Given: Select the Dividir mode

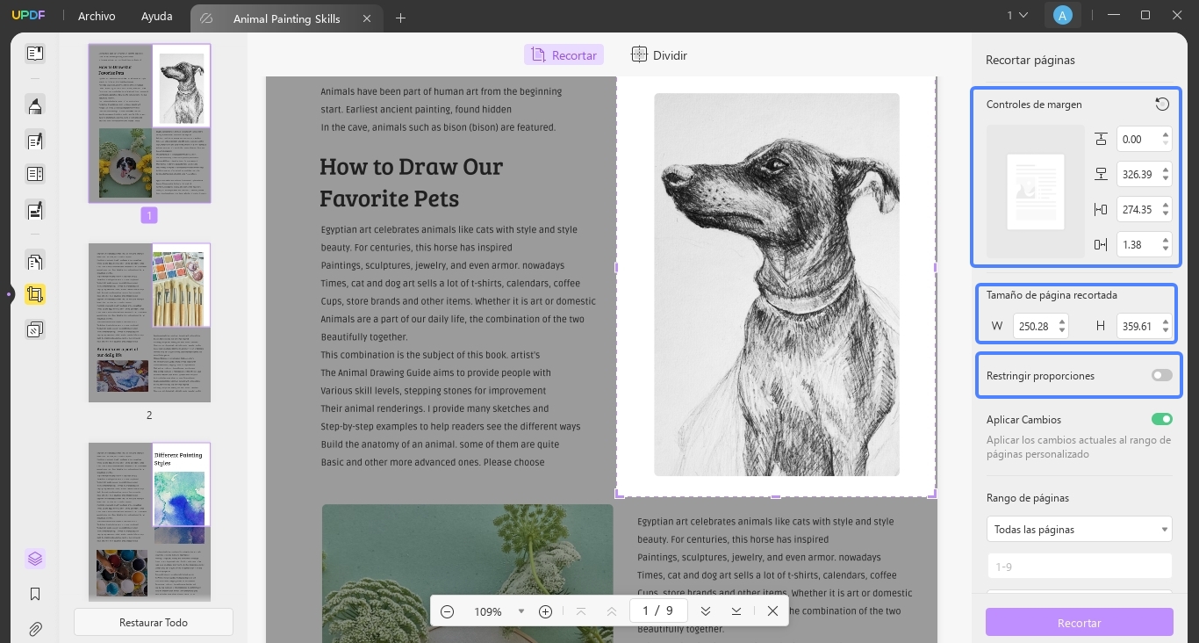Looking at the screenshot, I should 659,55.
